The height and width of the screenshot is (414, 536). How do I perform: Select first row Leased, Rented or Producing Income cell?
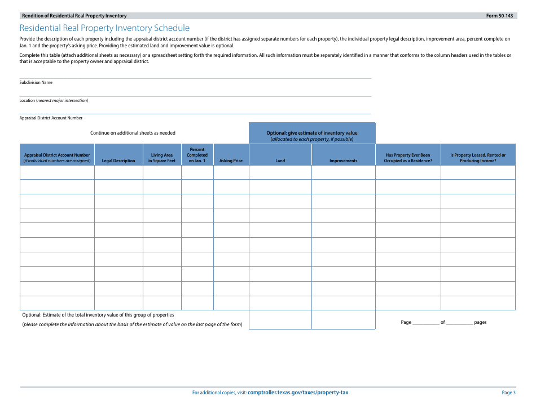click(x=478, y=172)
